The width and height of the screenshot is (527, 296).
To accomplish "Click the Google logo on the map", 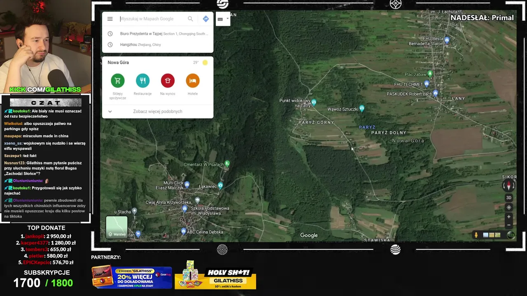I will point(309,235).
